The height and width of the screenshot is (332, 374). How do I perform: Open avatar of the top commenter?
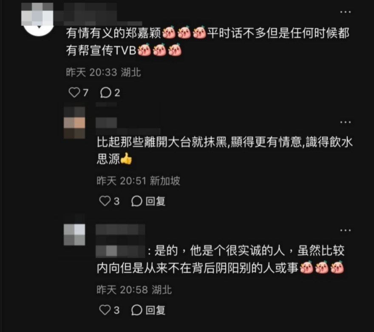tap(37, 19)
